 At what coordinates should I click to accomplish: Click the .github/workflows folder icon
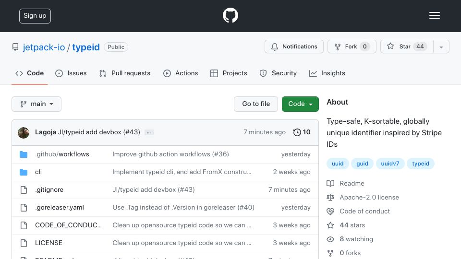click(x=24, y=154)
